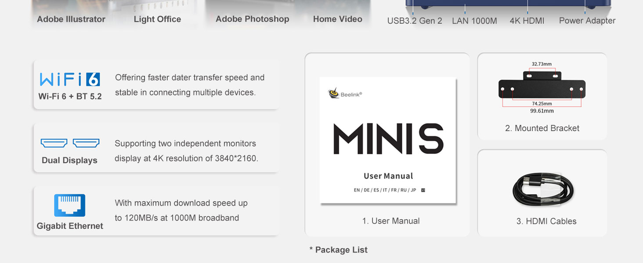This screenshot has height=263, width=643.
Task: Click "Supporting two independent monitors" text
Action: (185, 144)
